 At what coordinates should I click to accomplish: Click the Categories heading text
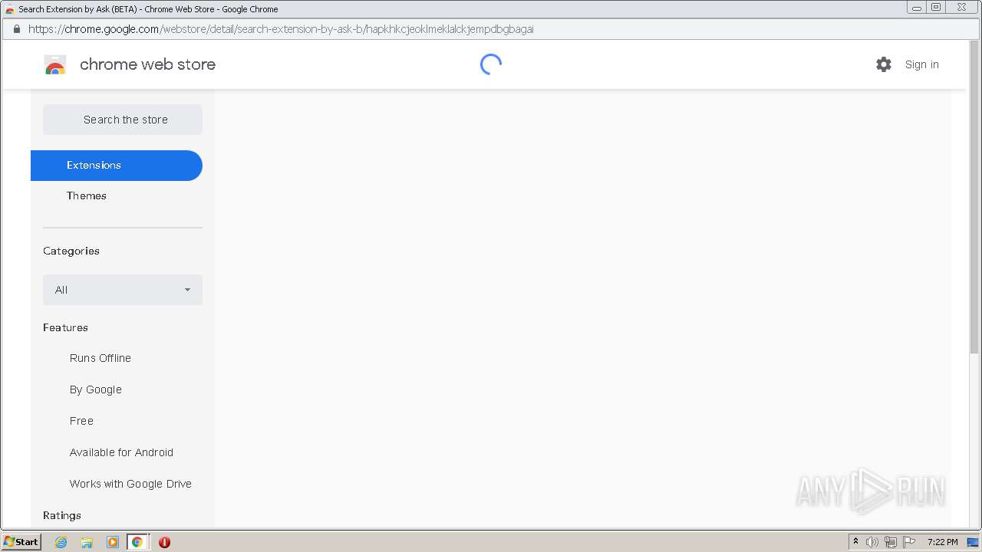pos(71,251)
